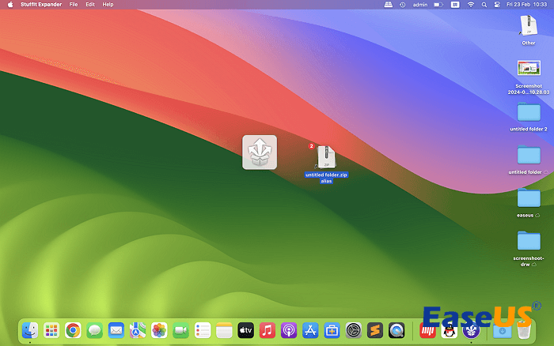Open the Help menu

[108, 5]
